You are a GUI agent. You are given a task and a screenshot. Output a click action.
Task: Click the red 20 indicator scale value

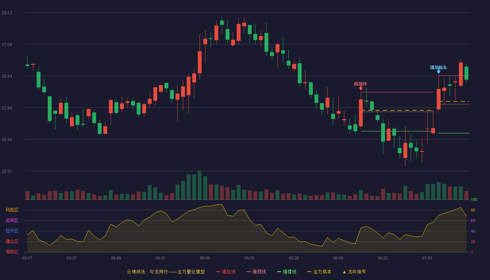point(473,241)
